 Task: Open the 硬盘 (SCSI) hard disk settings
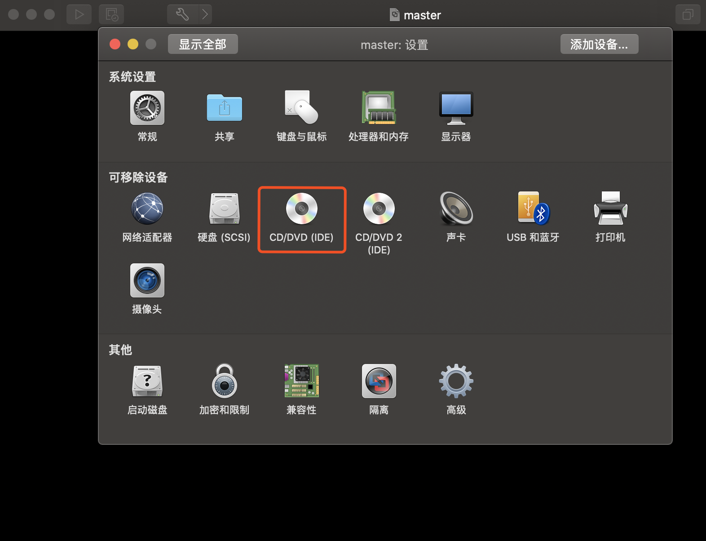click(x=224, y=208)
